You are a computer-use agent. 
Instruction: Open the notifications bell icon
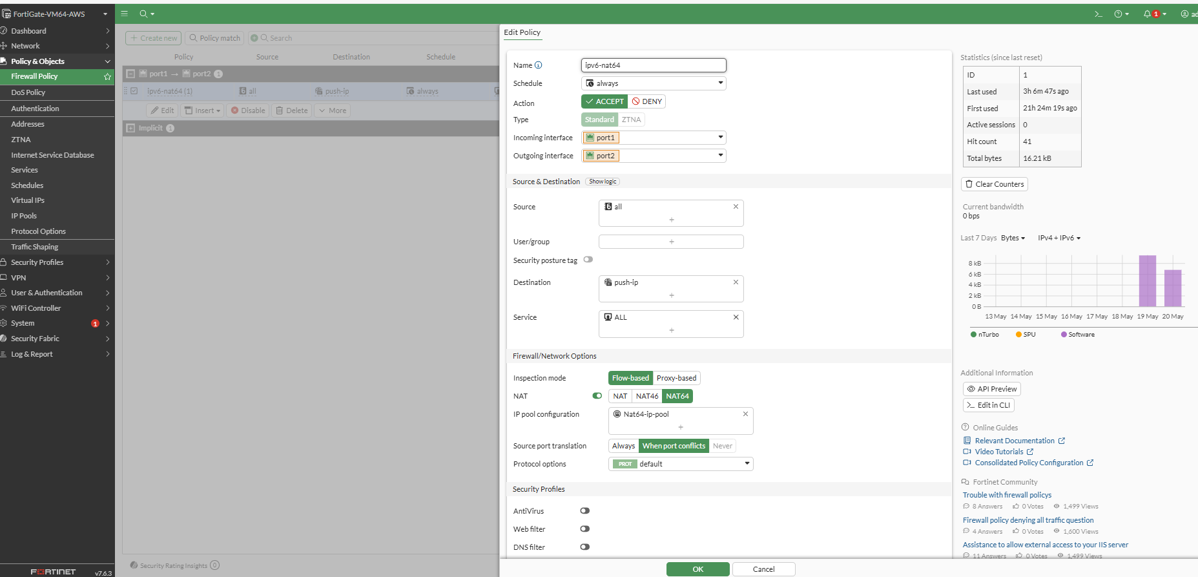[1148, 14]
